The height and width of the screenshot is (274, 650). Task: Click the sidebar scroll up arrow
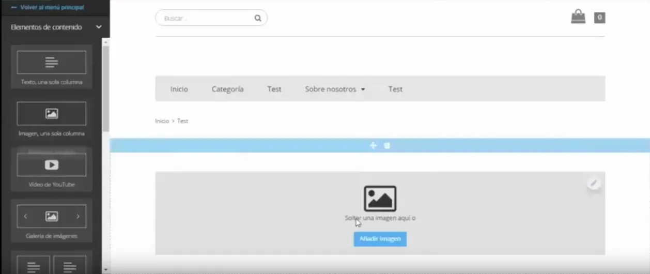click(106, 41)
